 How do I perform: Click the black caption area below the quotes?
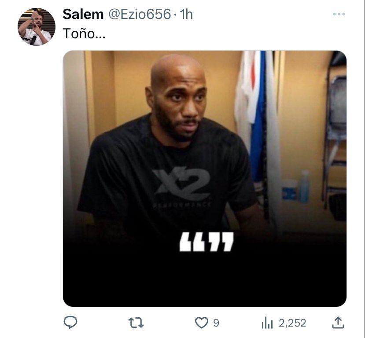[x=205, y=279]
